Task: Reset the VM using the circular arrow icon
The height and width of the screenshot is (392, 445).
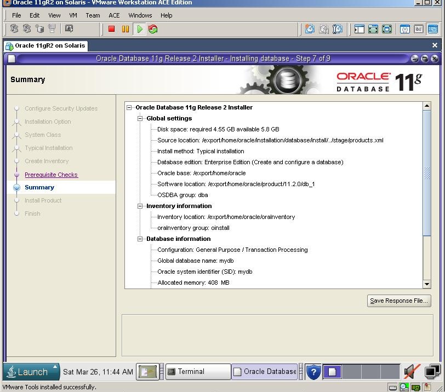Action: pyautogui.click(x=152, y=29)
